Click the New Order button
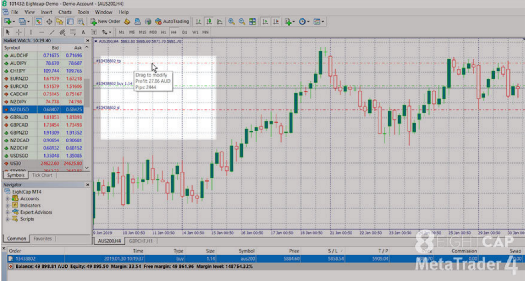527x281 pixels. (x=105, y=22)
